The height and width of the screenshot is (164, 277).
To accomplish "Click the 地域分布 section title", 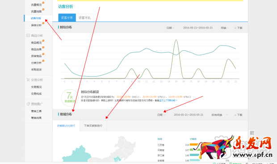I will (x=66, y=114).
